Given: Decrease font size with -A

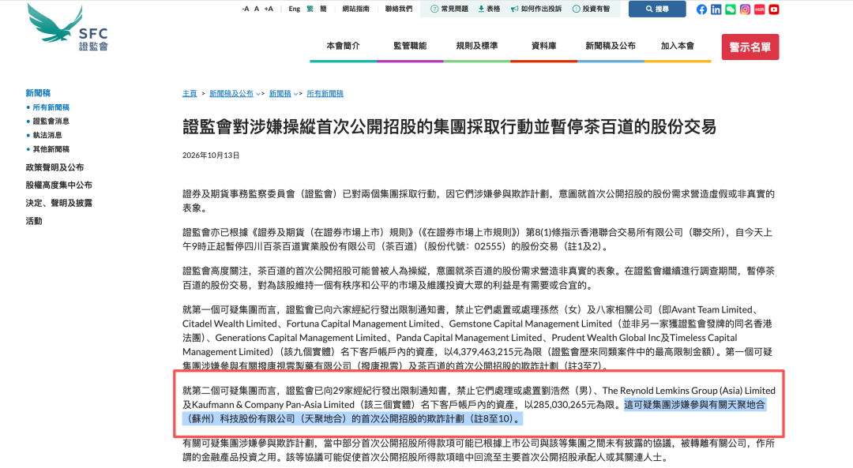Looking at the screenshot, I should [x=246, y=9].
